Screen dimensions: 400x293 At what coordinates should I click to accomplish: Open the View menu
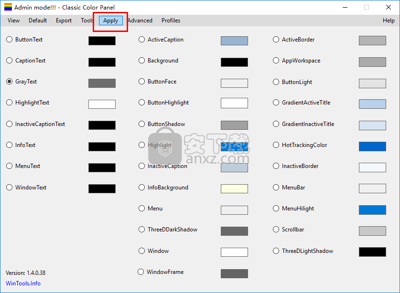[x=13, y=21]
